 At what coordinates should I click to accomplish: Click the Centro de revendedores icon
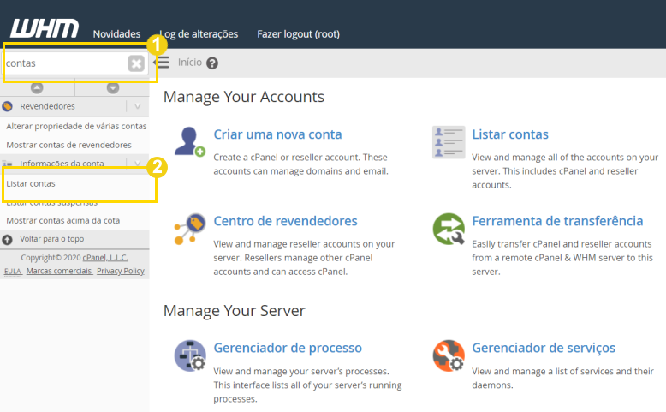(x=190, y=229)
